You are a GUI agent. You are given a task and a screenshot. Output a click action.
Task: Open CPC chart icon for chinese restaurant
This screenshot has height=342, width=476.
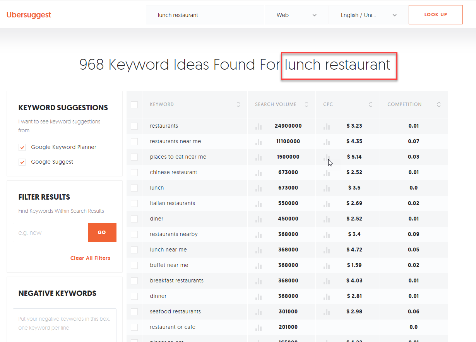click(x=327, y=173)
